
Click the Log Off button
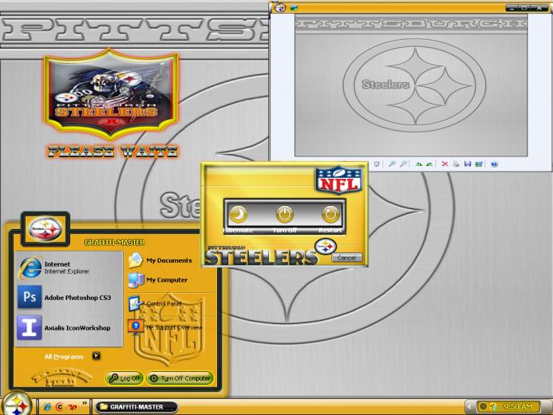[124, 378]
